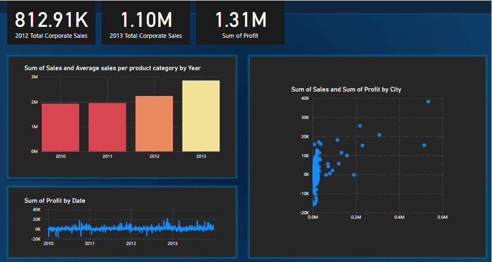Click the 2012 label under the bar chart
Viewport: 492px width, 262px height.
pos(154,156)
